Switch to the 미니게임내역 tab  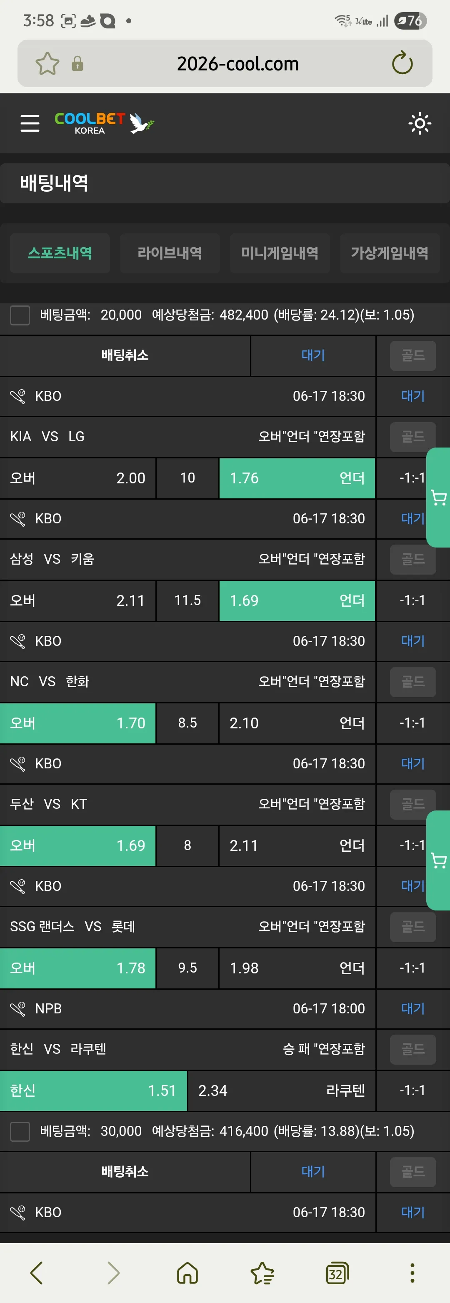tap(280, 253)
